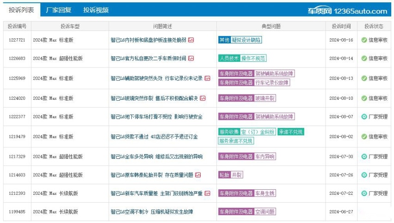The width and height of the screenshot is (394, 223).
Task: Click image icon for complaint 1224020
Action: click(203, 98)
